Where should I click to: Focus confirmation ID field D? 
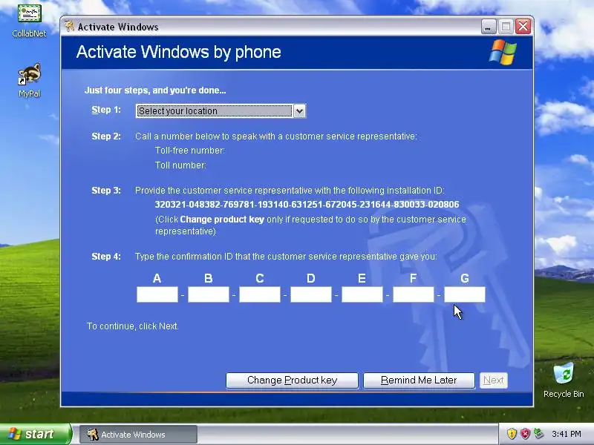click(311, 294)
